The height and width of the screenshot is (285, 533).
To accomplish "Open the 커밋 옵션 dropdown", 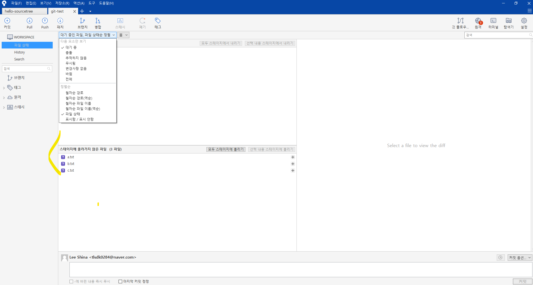I will (520, 258).
